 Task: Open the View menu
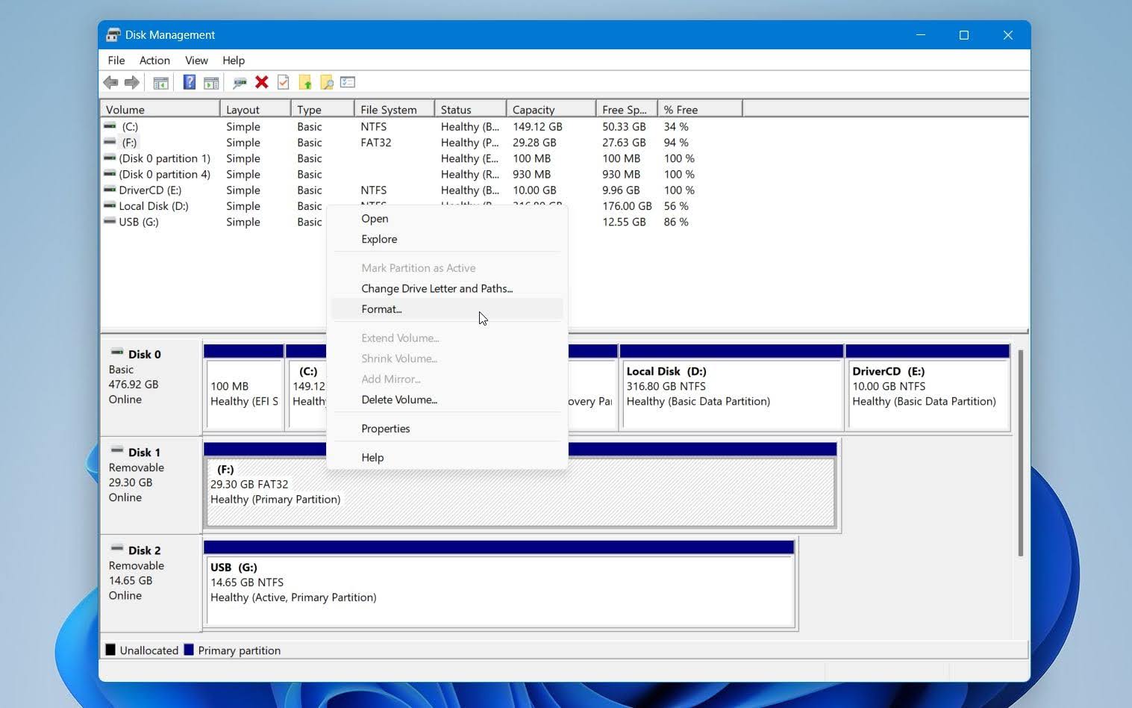196,60
